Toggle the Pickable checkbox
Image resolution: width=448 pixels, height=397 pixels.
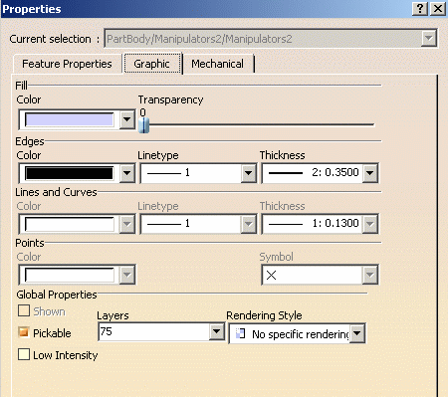(24, 332)
